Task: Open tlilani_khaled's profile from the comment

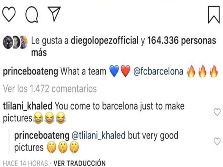Action: tap(28, 105)
